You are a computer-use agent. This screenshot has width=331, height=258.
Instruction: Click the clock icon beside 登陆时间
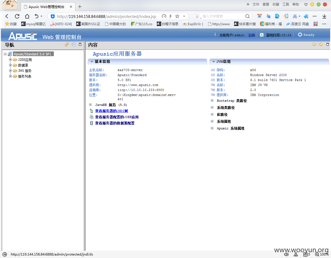pyautogui.click(x=261, y=35)
